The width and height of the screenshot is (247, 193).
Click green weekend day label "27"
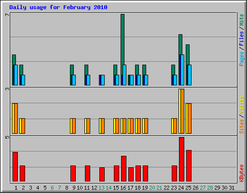203,188
